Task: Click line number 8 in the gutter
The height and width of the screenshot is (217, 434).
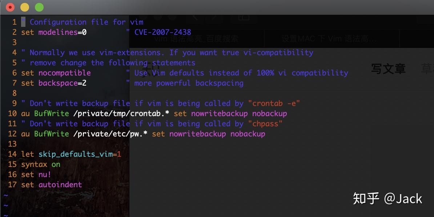Action: [x=15, y=93]
